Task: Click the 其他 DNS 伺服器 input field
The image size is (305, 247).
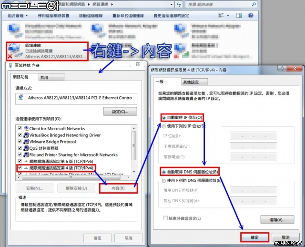Action: point(253,200)
